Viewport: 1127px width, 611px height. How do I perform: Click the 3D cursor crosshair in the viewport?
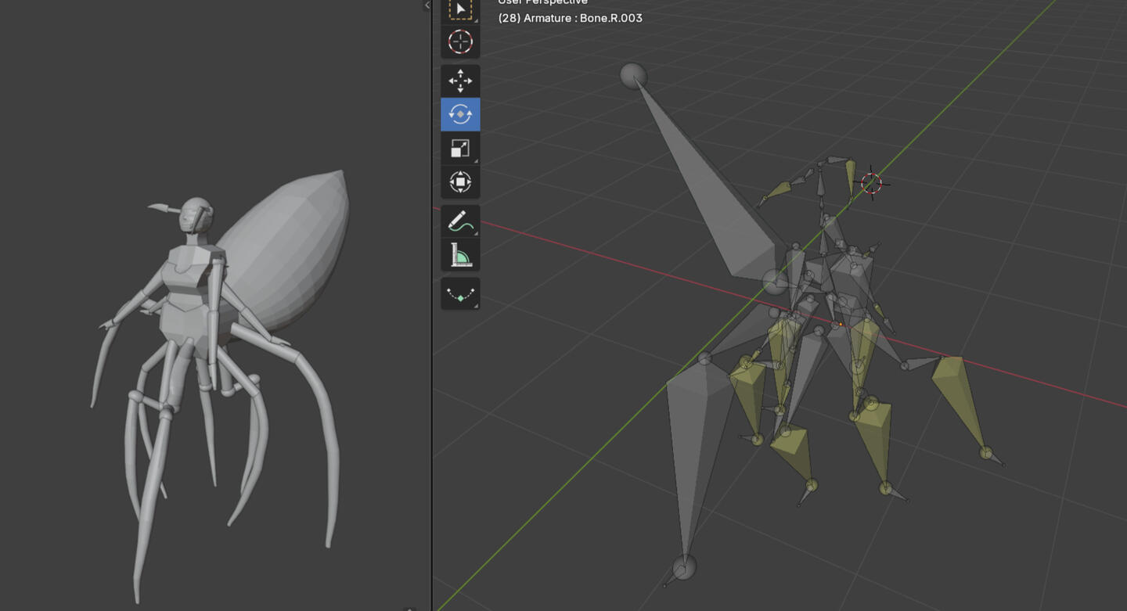tap(871, 183)
